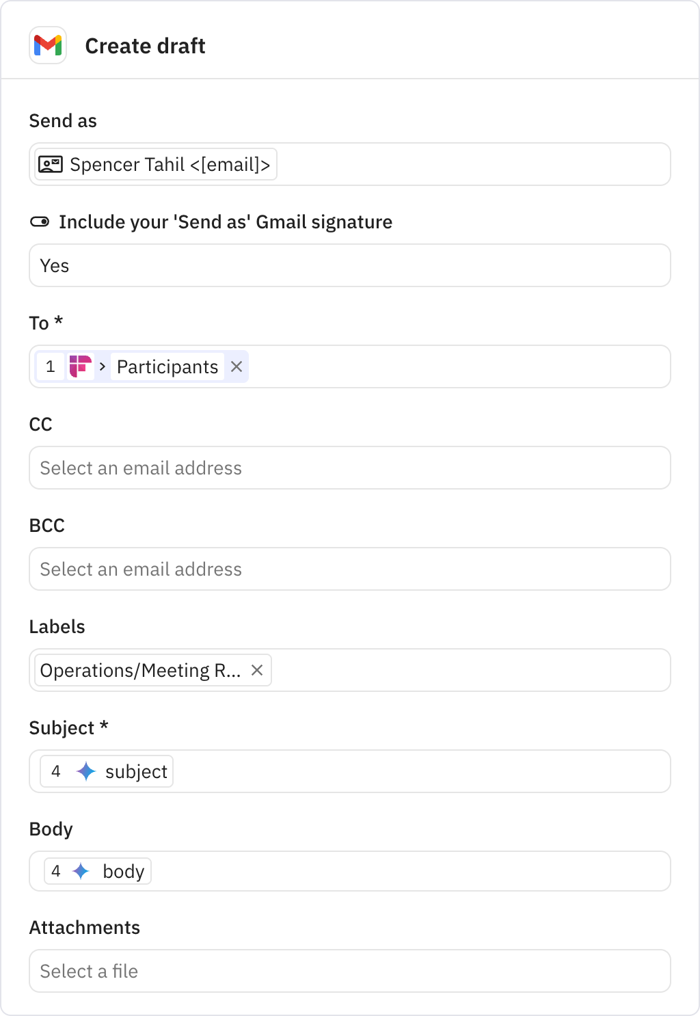Click the CC email address field
The image size is (700, 1016).
click(x=349, y=468)
